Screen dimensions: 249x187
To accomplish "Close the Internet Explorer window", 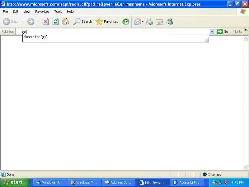I will tap(245, 4).
